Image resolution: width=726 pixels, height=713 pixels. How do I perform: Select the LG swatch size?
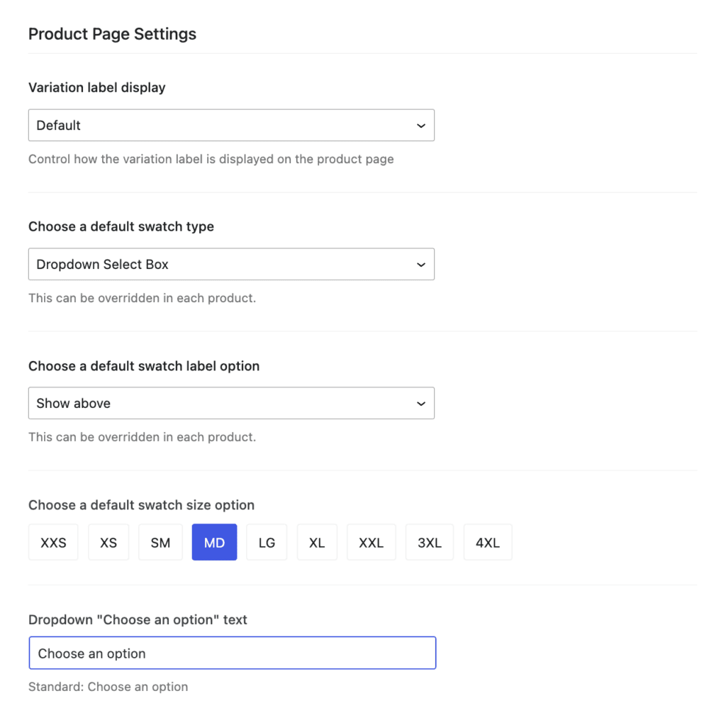[267, 542]
